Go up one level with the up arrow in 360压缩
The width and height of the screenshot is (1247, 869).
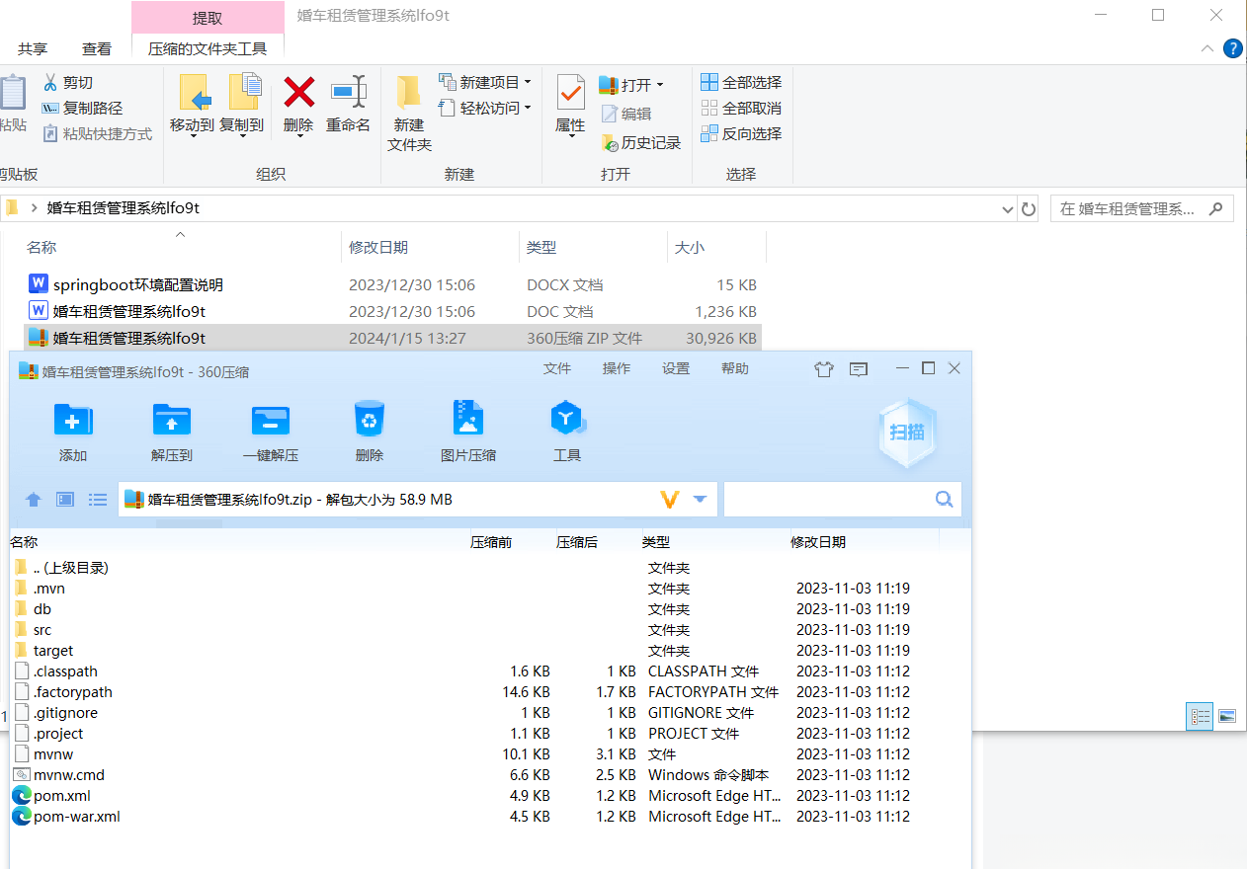pyautogui.click(x=34, y=500)
